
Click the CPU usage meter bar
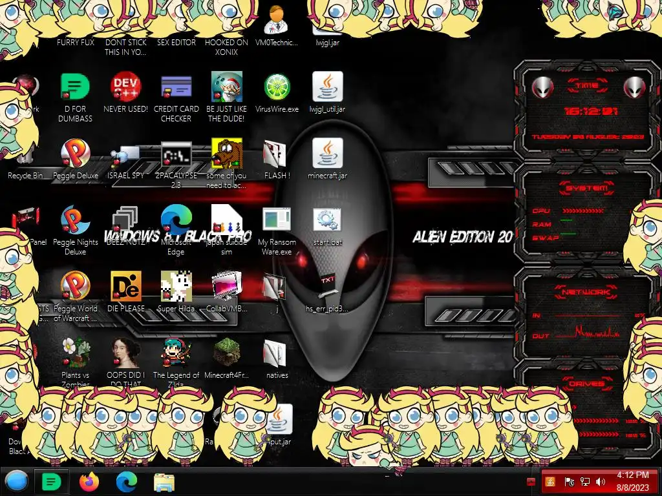[582, 211]
